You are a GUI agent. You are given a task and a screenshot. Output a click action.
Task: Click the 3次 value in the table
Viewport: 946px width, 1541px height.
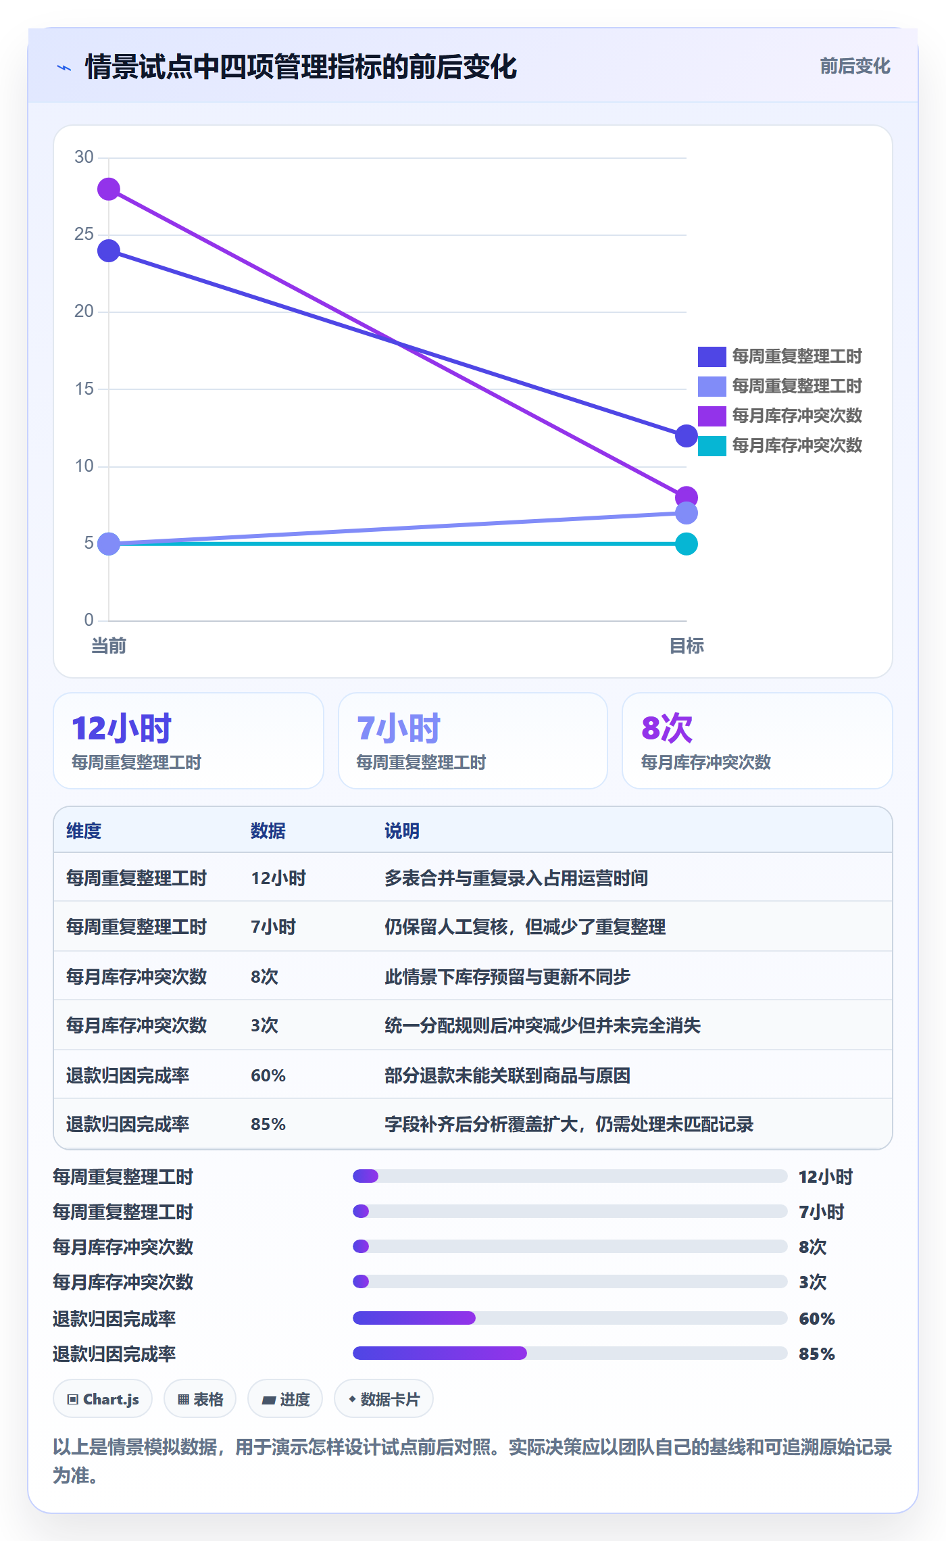pos(264,1025)
